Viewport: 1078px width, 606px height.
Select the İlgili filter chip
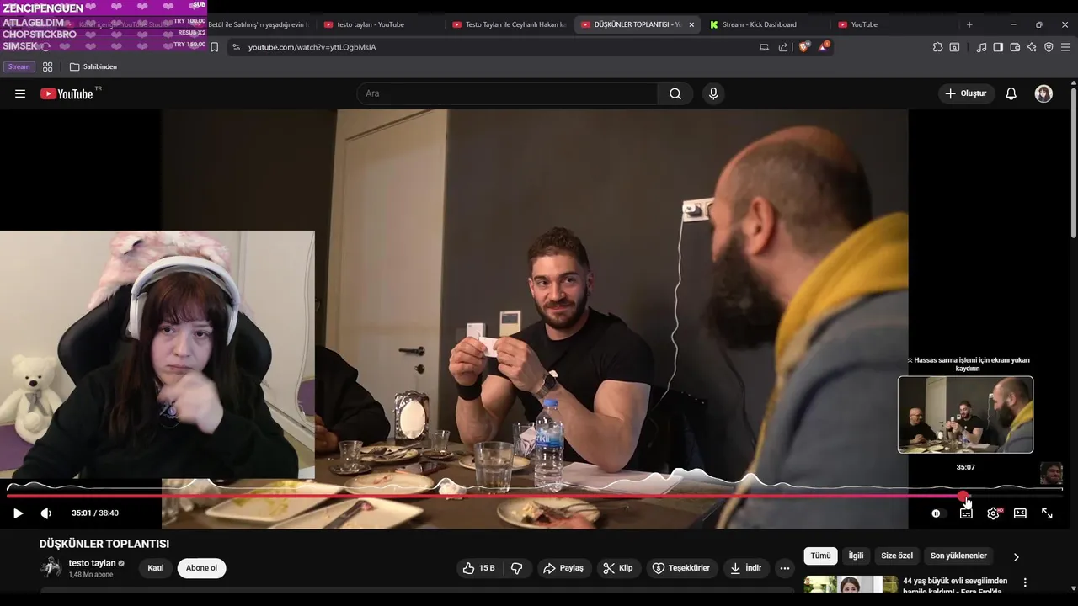(x=856, y=555)
